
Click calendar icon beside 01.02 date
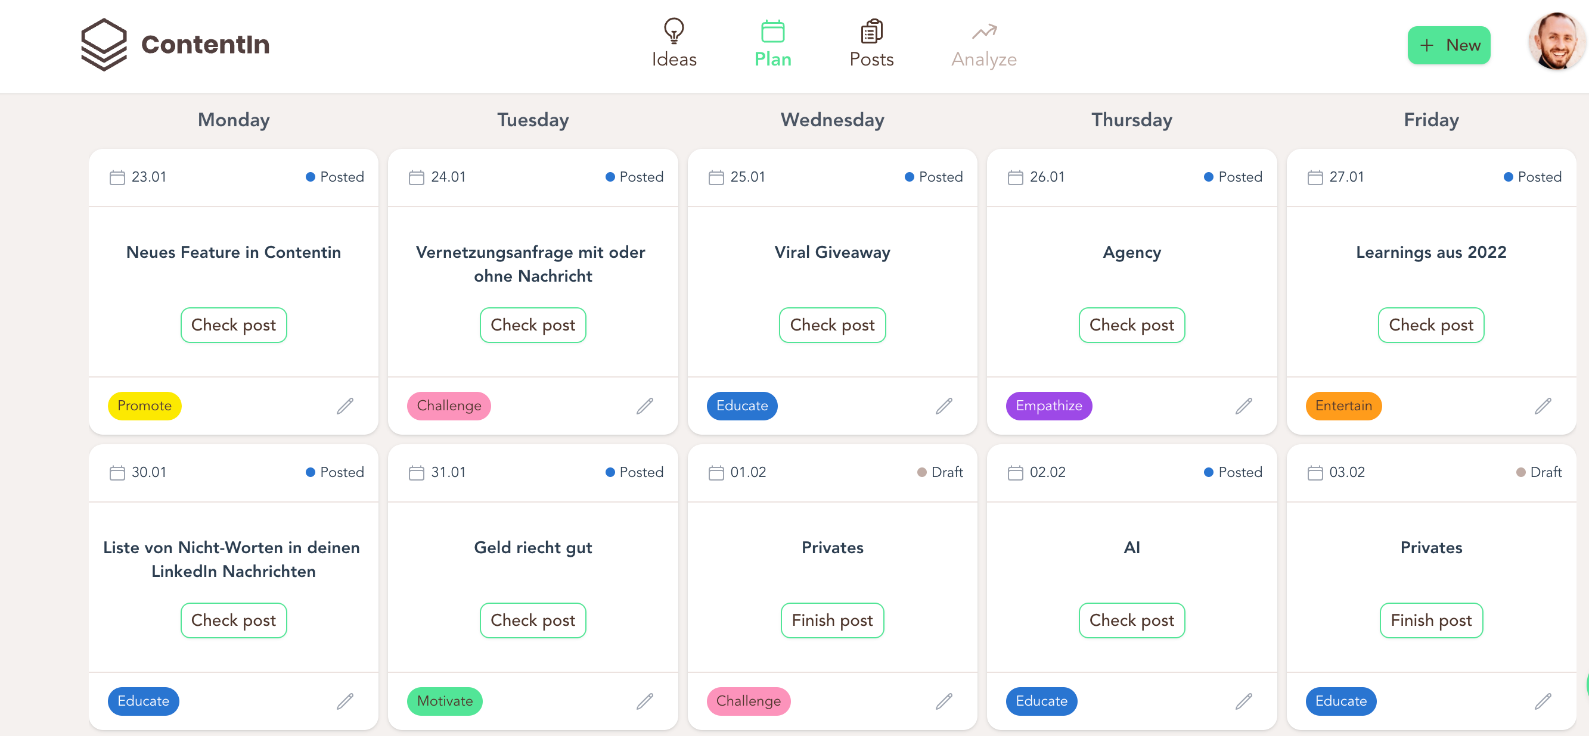pyautogui.click(x=716, y=473)
